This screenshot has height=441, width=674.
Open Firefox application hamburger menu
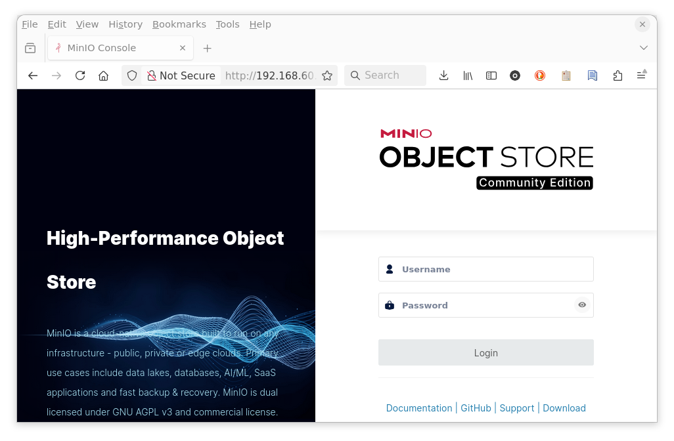(x=641, y=75)
